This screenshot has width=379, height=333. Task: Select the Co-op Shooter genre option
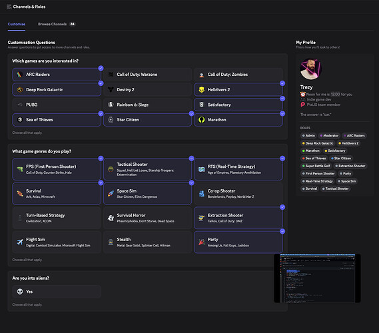tap(238, 194)
